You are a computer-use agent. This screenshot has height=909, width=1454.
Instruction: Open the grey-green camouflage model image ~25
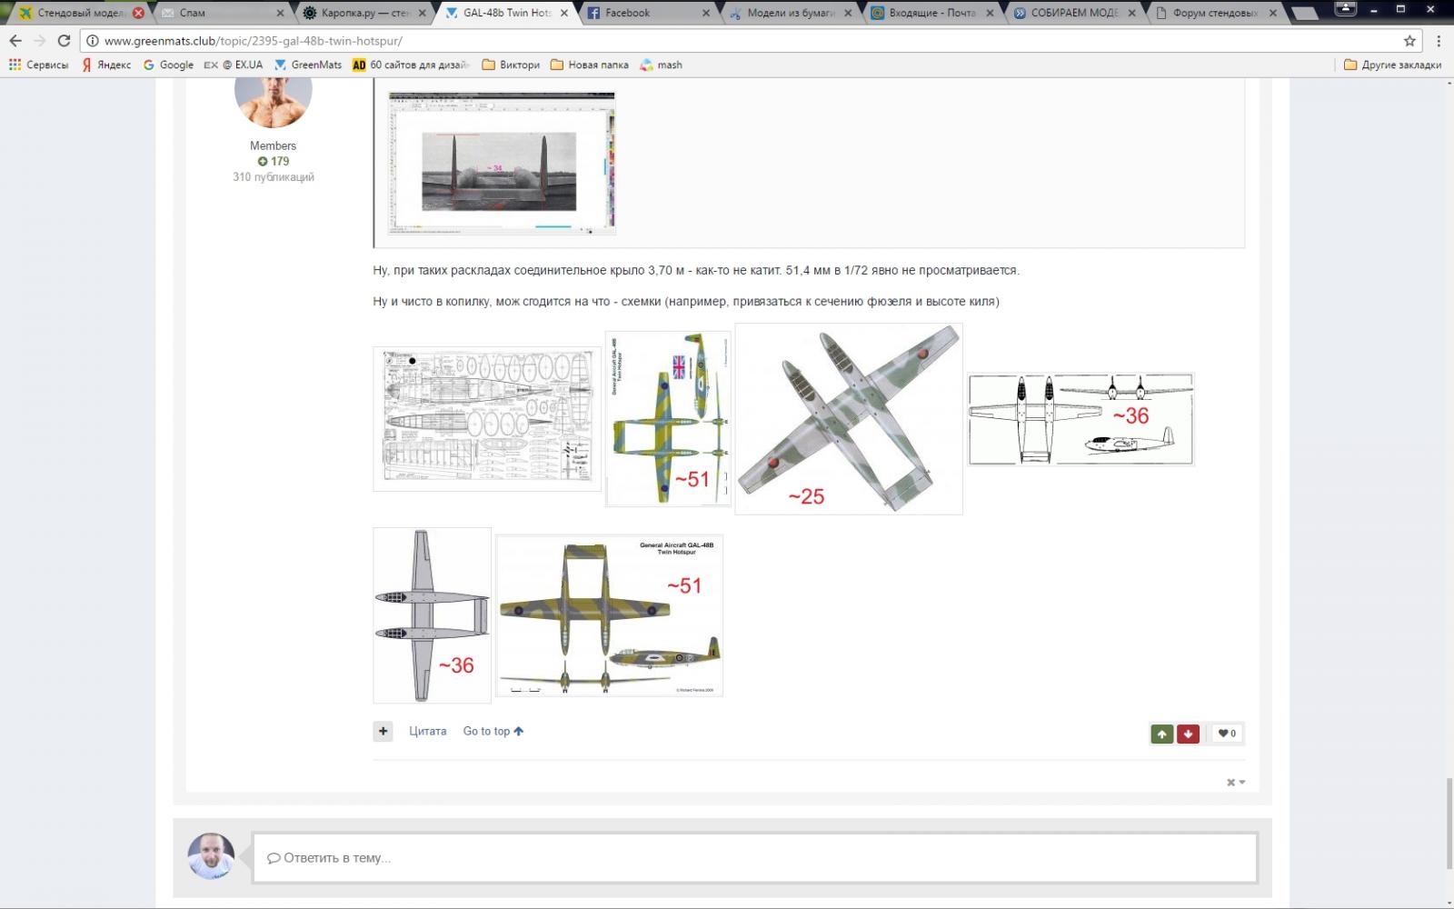point(849,419)
